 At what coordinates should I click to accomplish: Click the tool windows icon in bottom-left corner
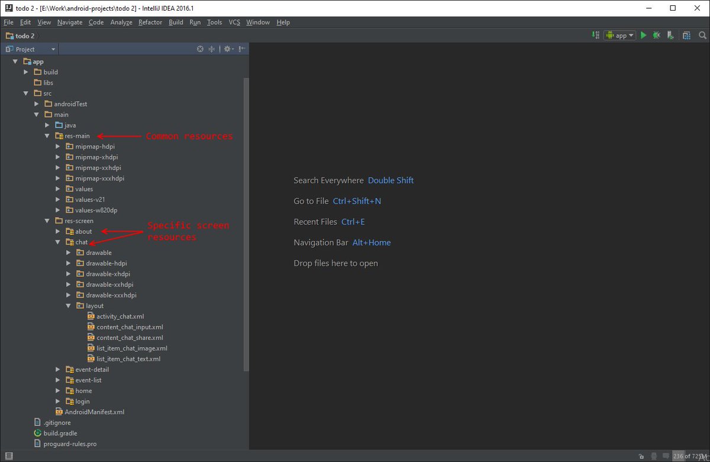pos(8,456)
